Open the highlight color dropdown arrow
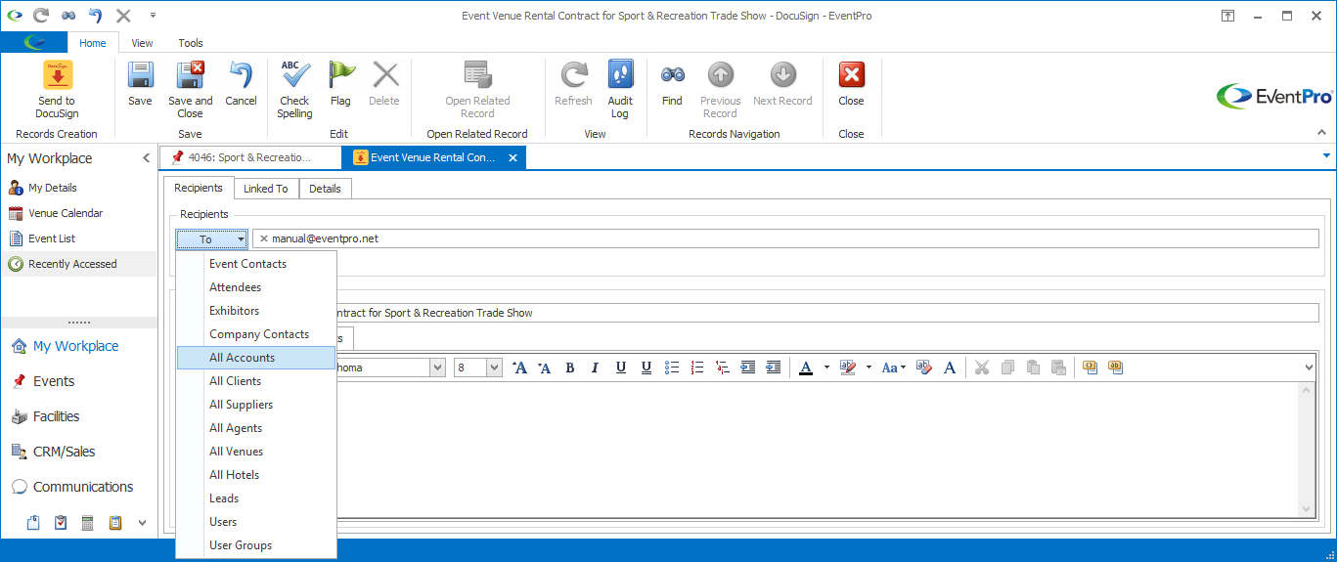The width and height of the screenshot is (1337, 562). [x=868, y=367]
